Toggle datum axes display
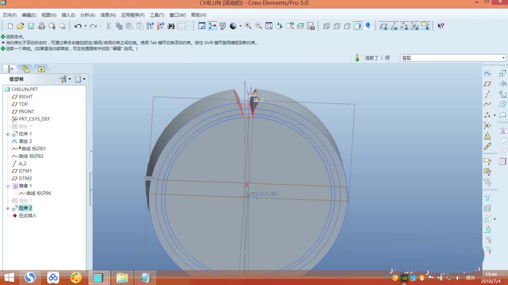This screenshot has width=508, height=285. tap(394, 26)
